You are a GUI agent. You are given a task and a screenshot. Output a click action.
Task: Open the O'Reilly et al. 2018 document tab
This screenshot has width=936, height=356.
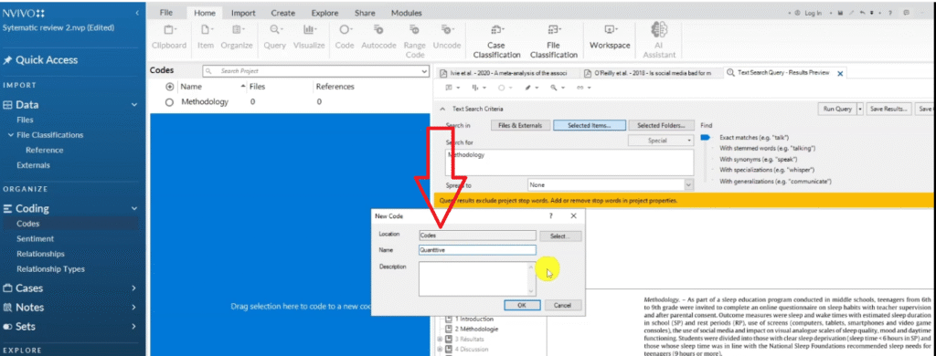point(651,73)
